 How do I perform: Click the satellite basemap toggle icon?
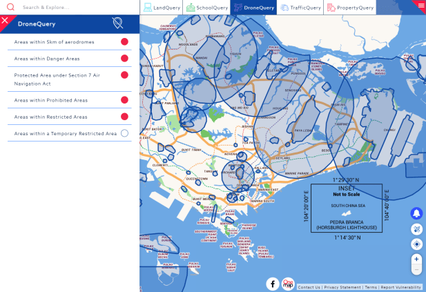(x=416, y=228)
